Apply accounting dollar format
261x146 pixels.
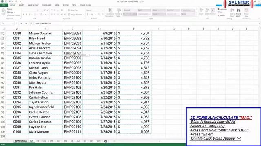(x=88, y=15)
